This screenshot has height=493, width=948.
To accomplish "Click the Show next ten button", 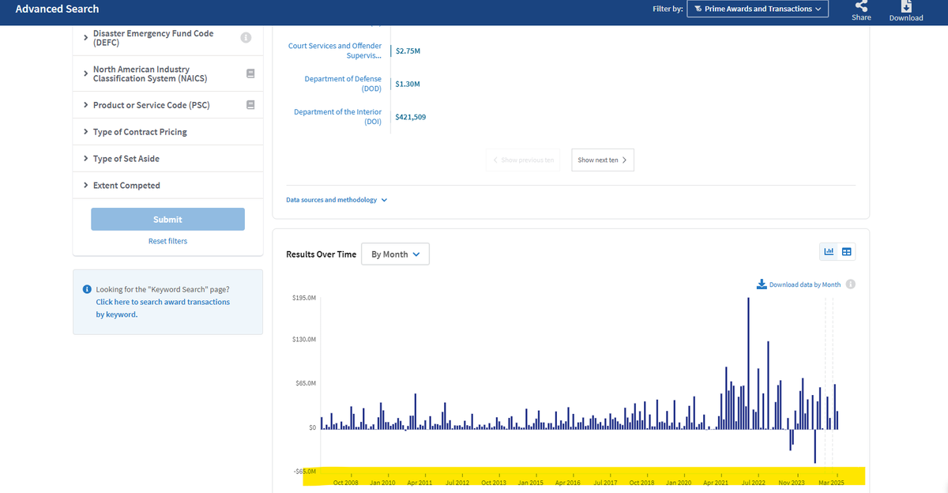I will 603,160.
